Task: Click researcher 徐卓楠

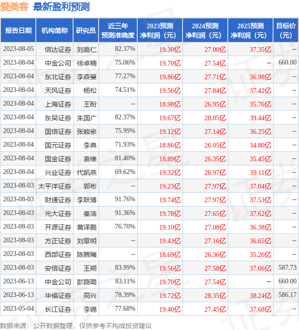Action: pyautogui.click(x=87, y=63)
